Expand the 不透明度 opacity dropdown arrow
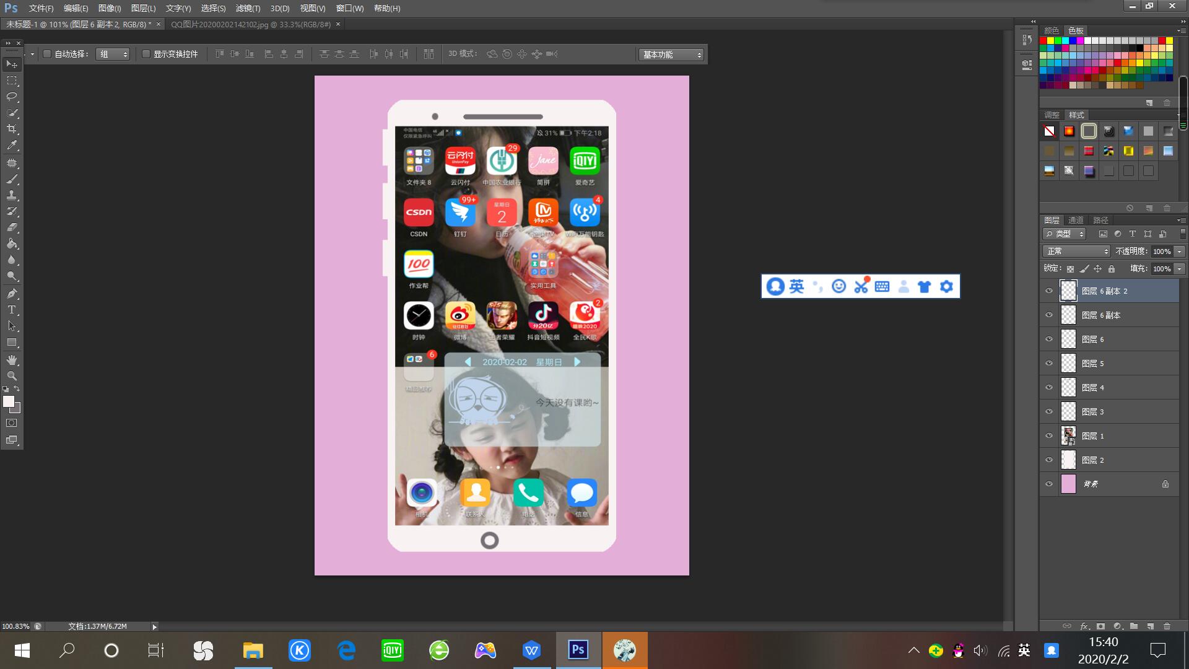The height and width of the screenshot is (669, 1189). click(x=1180, y=251)
